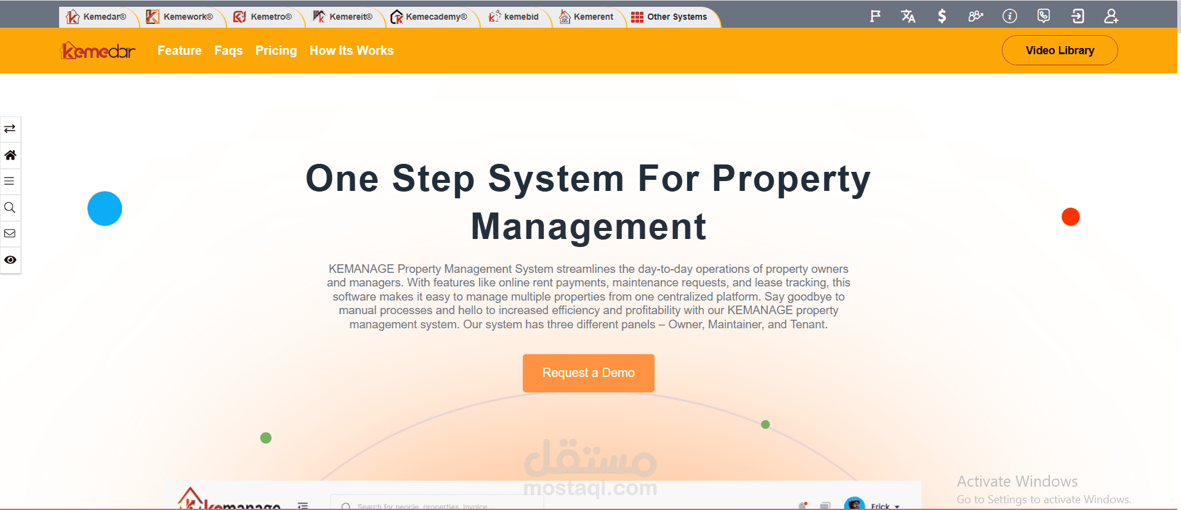Screen dimensions: 1181x510
Task: Click the KEMANAGE Property Management System description paragraph
Action: tap(589, 297)
